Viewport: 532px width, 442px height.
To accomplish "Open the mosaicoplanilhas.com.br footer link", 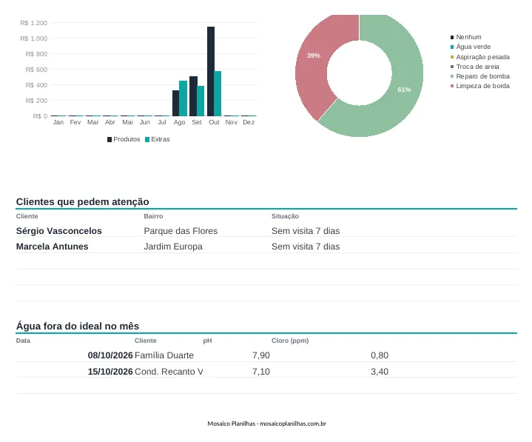I will point(293,423).
